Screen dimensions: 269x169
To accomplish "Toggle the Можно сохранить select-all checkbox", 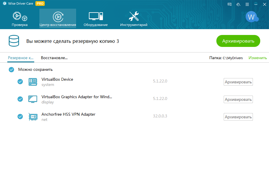I will pyautogui.click(x=11, y=70).
